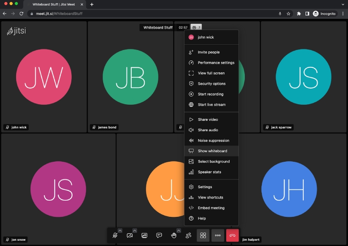Click the jitsi logo
348x246 pixels.
(17, 31)
